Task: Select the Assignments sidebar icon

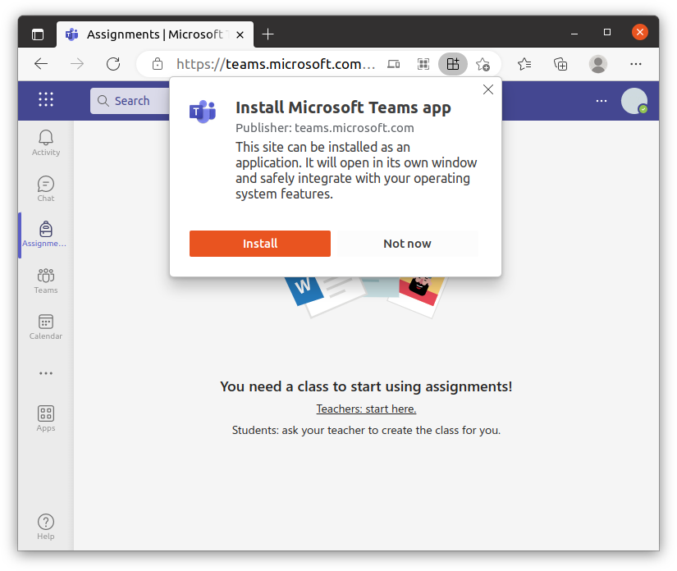Action: coord(46,234)
